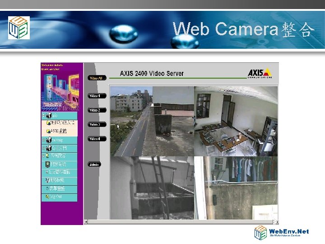Click the folder icon beside AXIS系統
Viewport: 325px width, 244px height.
click(48, 131)
